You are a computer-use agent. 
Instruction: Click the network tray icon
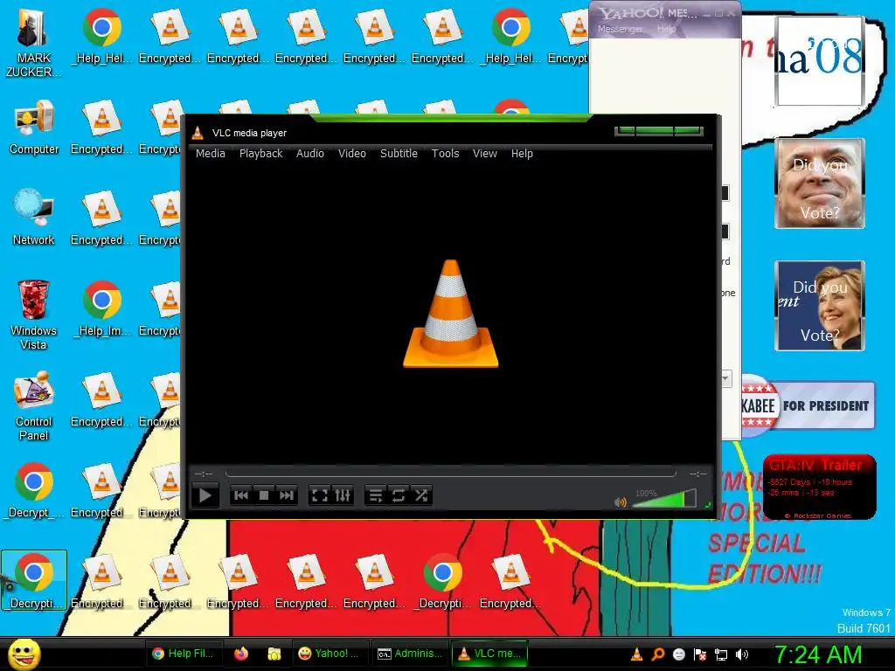point(721,655)
